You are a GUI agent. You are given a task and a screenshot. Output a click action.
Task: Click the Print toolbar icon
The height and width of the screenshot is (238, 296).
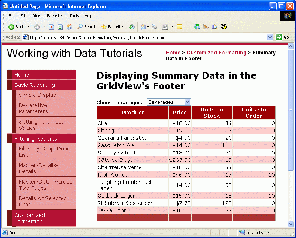pos(155,27)
